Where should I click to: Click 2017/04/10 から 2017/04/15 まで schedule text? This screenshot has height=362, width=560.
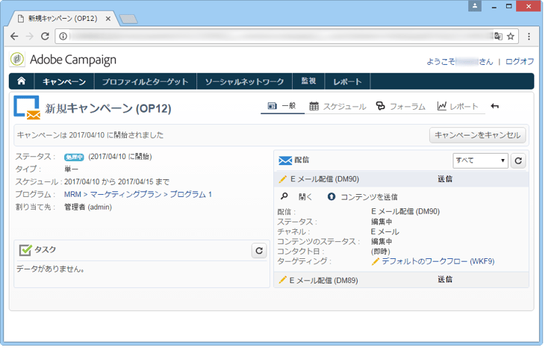tap(116, 181)
